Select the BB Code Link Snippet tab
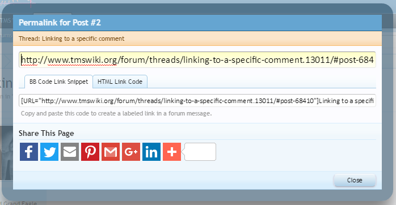The height and width of the screenshot is (205, 396). (58, 82)
